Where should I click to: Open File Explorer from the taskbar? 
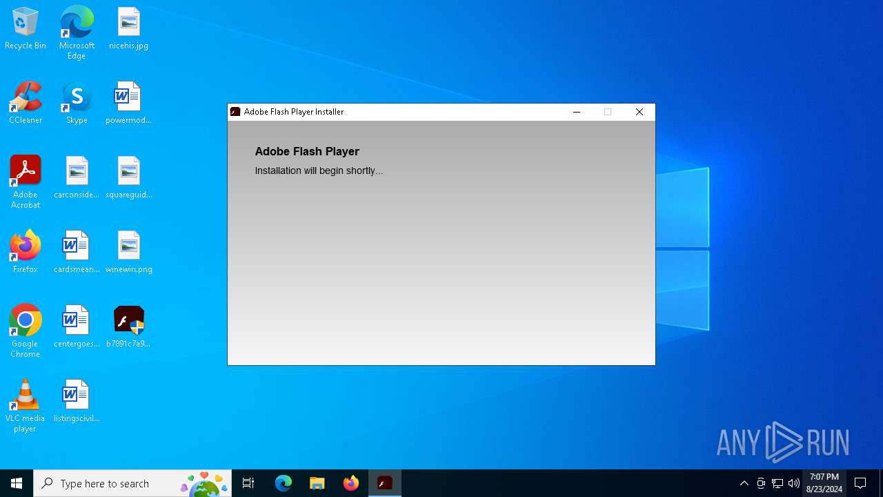[x=317, y=483]
